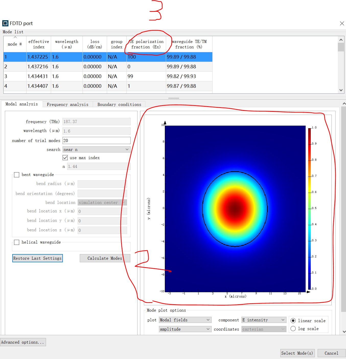Image resolution: width=346 pixels, height=359 pixels.
Task: Toggle the 'use max index' checkbox
Action: pyautogui.click(x=65, y=158)
